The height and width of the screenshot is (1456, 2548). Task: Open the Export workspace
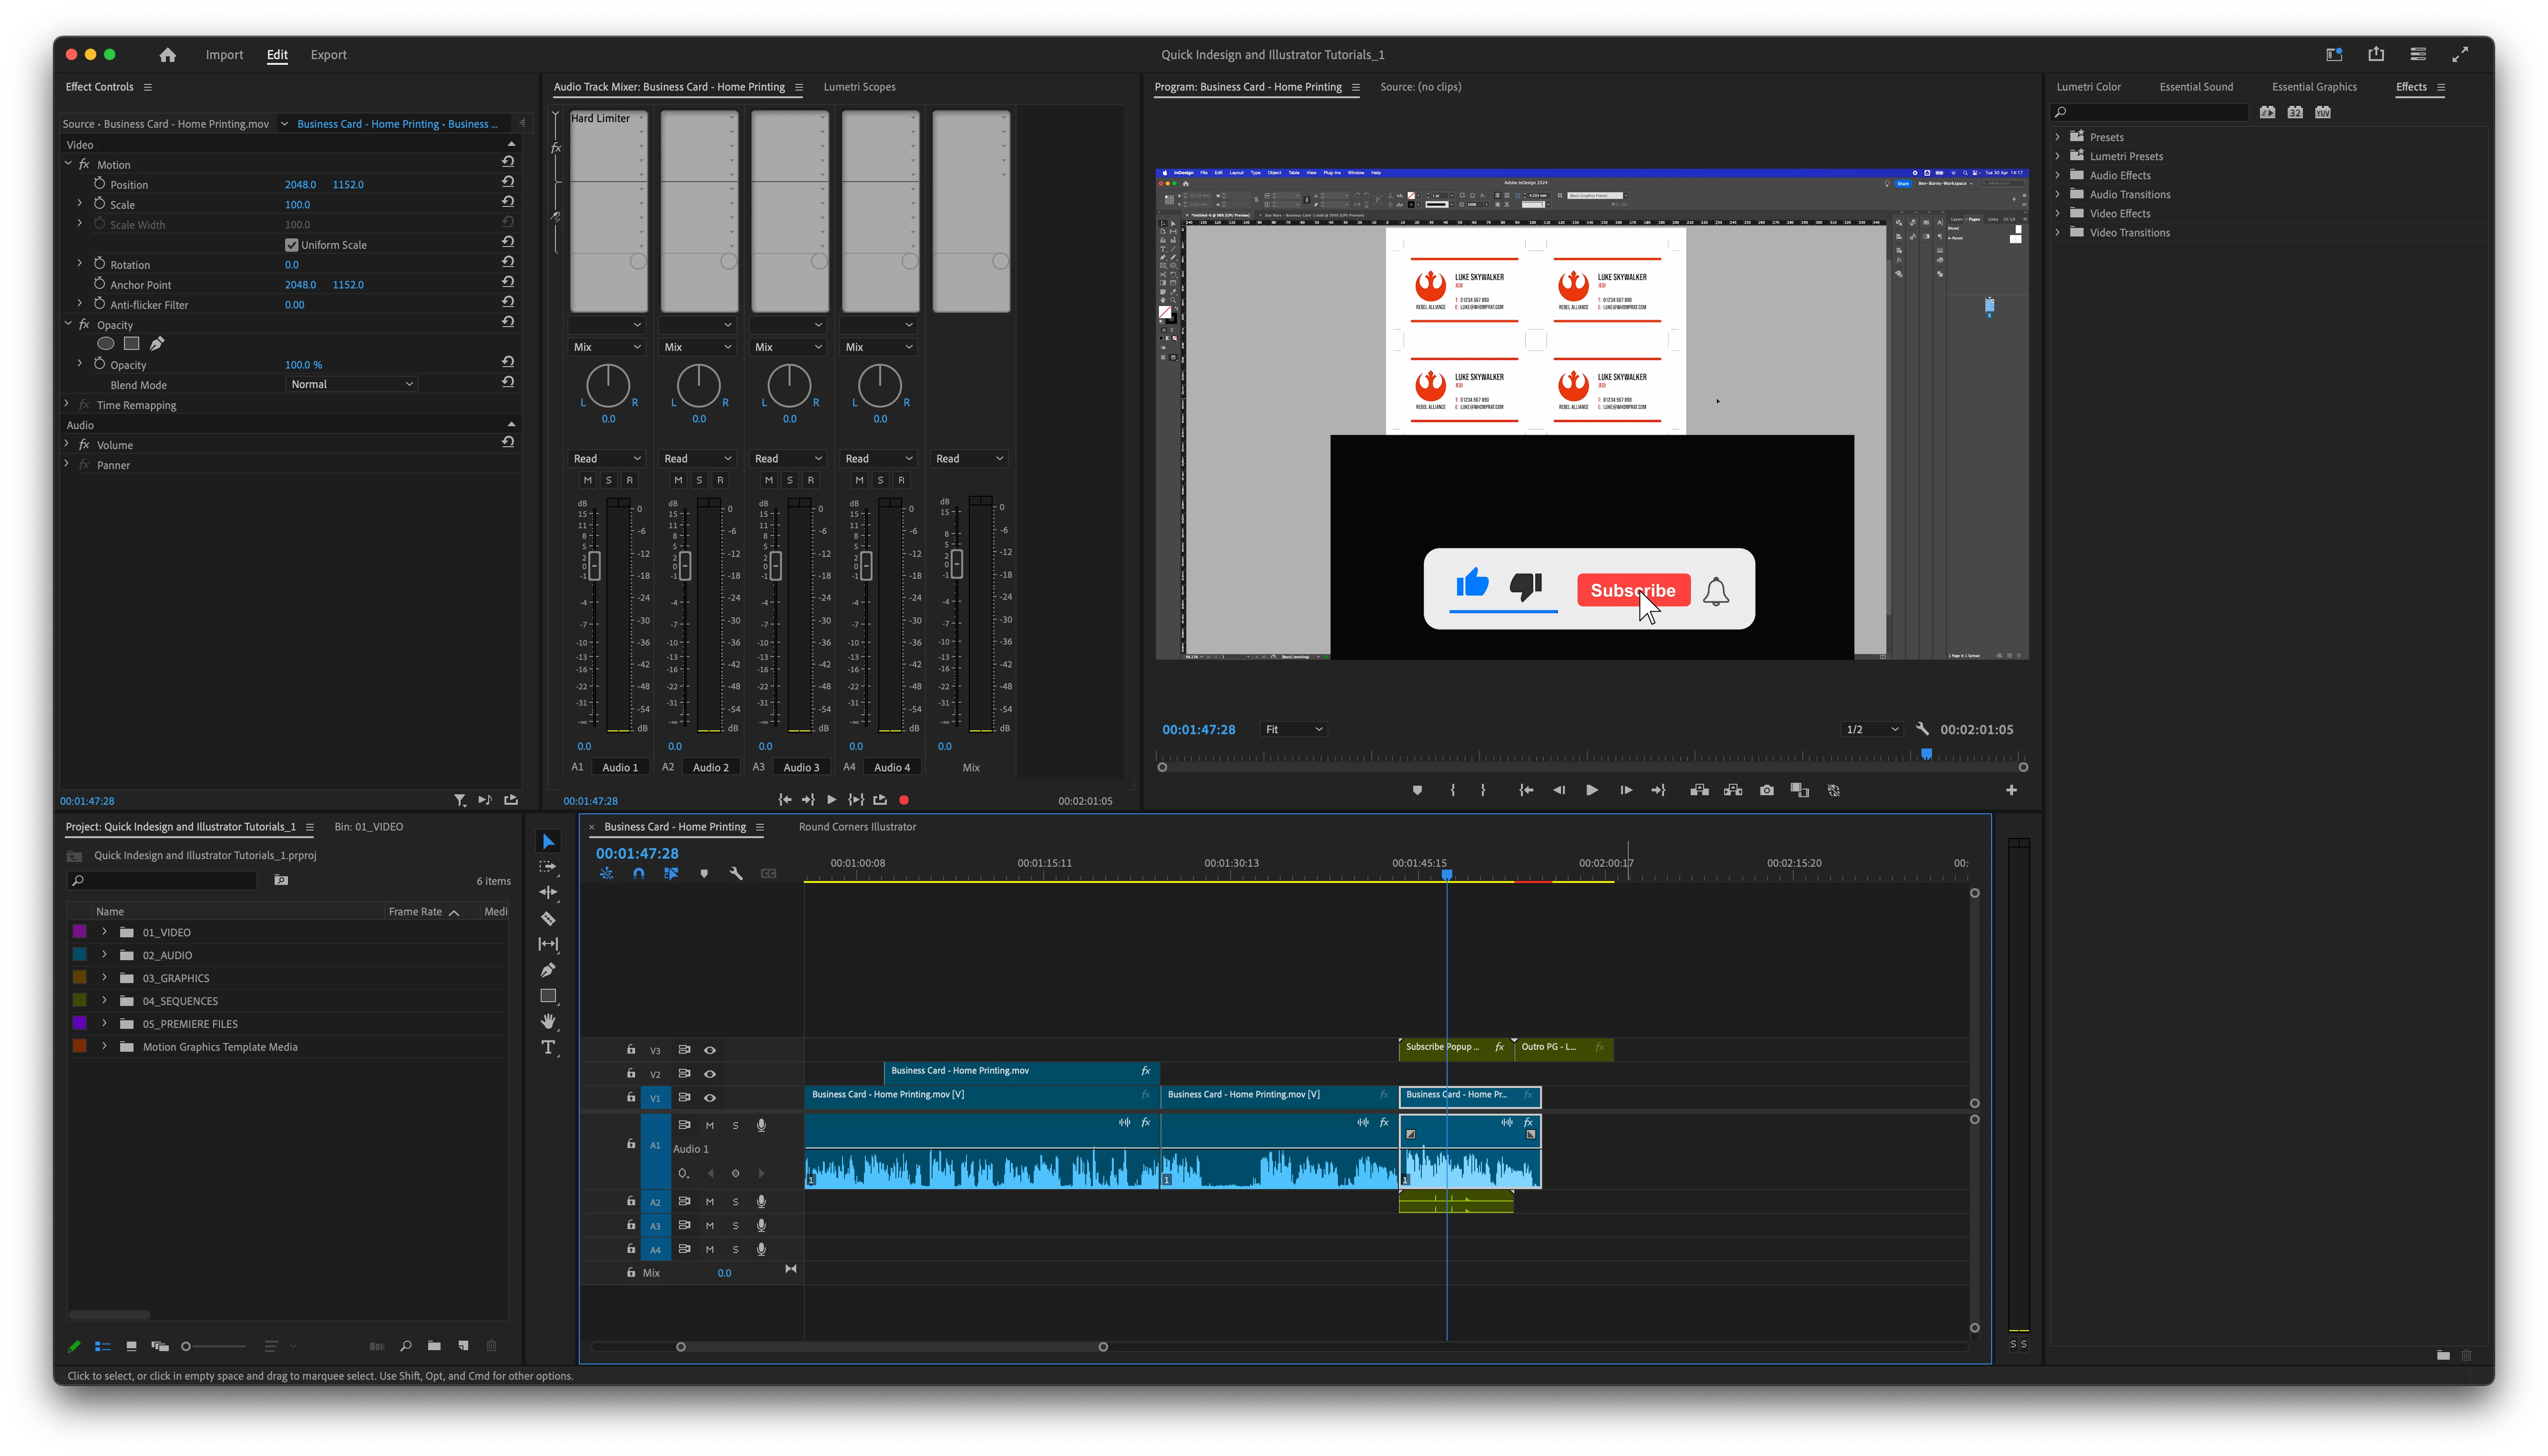coord(328,55)
